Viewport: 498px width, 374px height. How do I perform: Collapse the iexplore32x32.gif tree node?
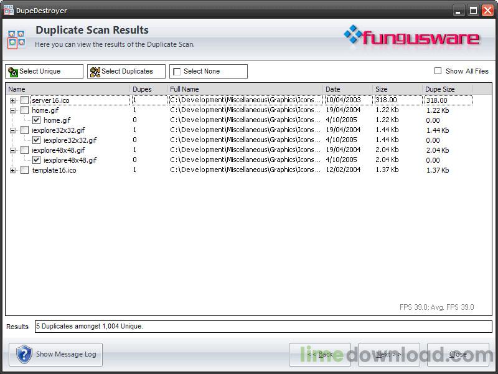[12, 130]
